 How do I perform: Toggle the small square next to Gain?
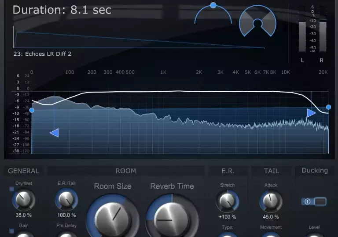pyautogui.click(x=11, y=231)
